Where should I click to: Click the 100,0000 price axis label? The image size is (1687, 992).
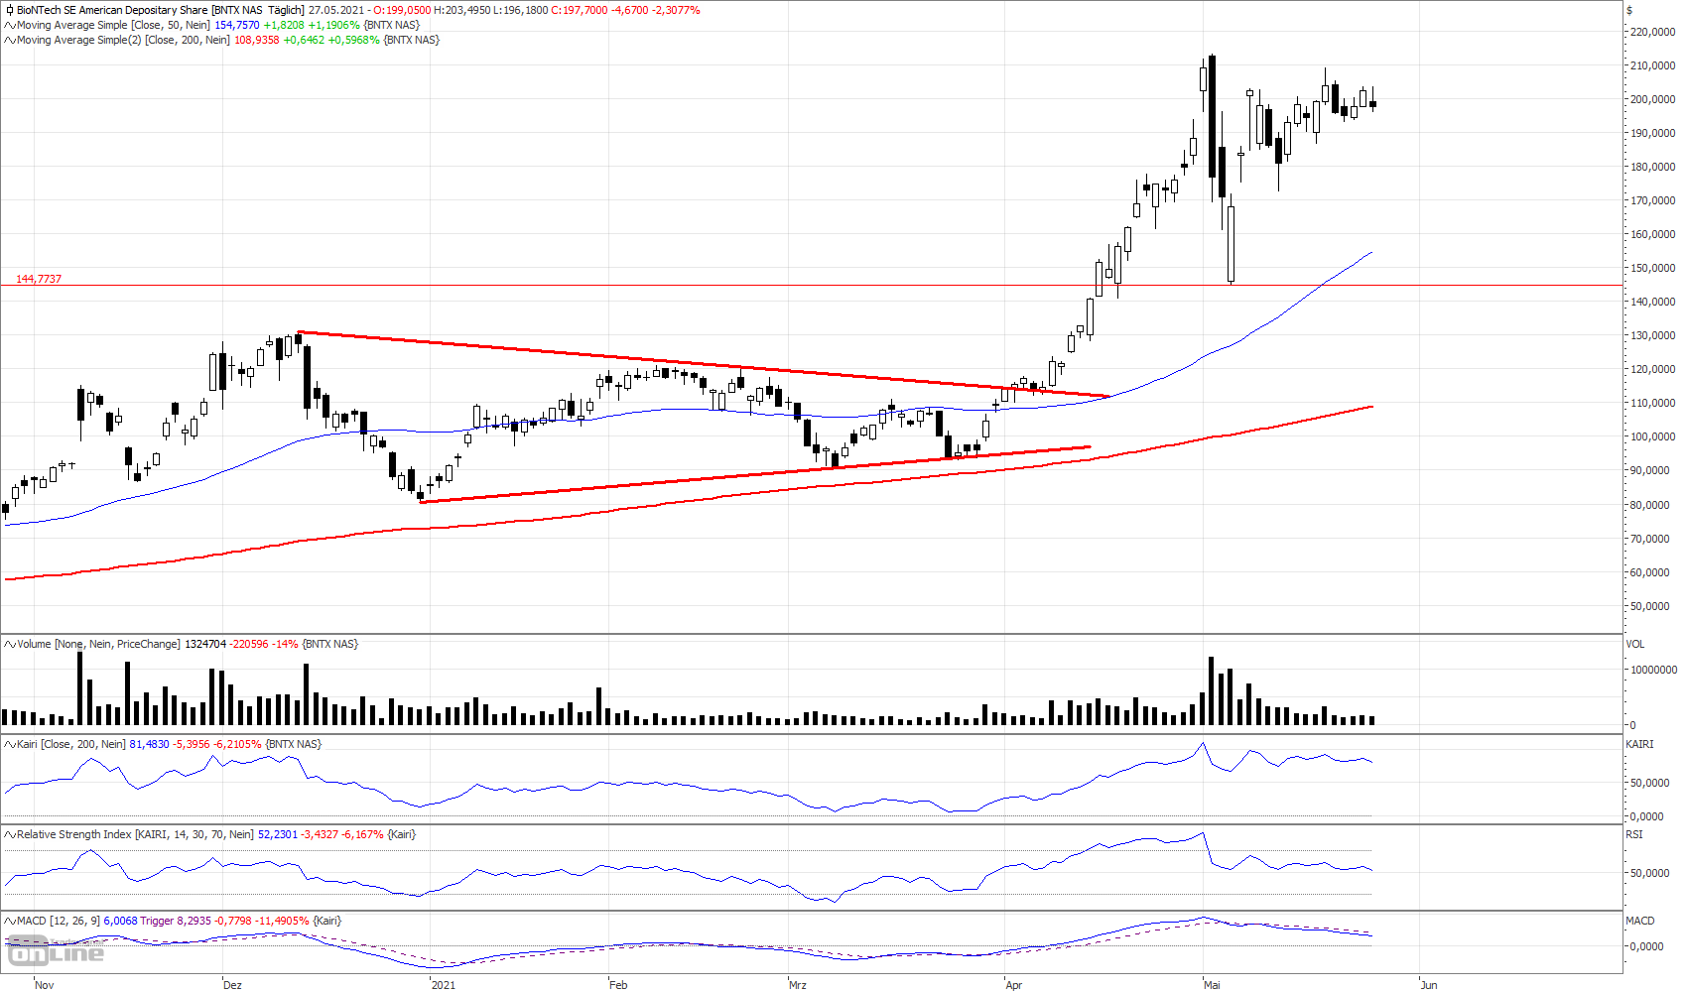click(x=1653, y=436)
